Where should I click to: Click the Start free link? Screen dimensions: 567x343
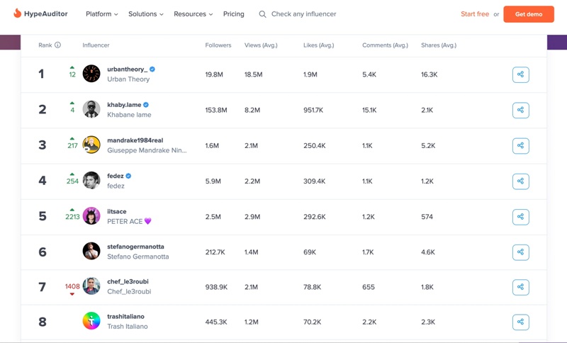474,14
